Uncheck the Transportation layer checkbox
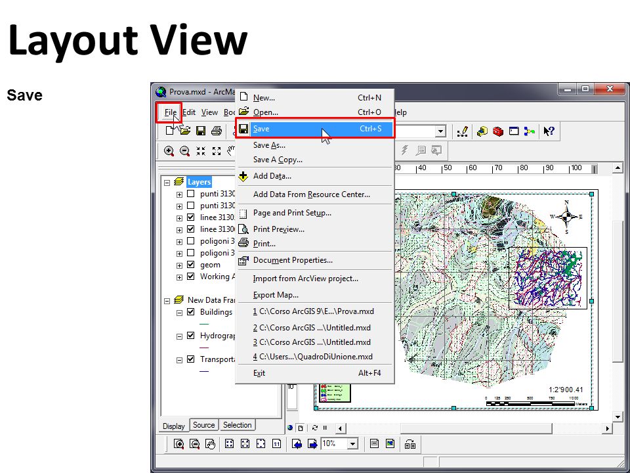The width and height of the screenshot is (630, 473). point(191,359)
